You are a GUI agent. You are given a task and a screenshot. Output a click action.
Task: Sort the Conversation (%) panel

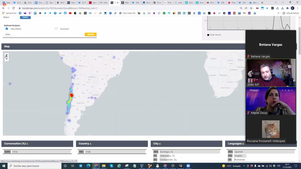click(x=27, y=144)
